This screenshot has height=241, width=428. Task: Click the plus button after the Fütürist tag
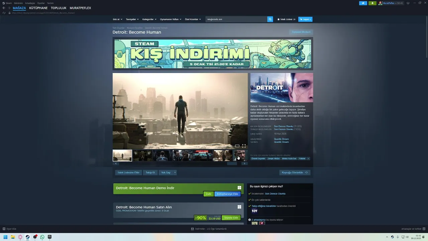tap(308, 159)
